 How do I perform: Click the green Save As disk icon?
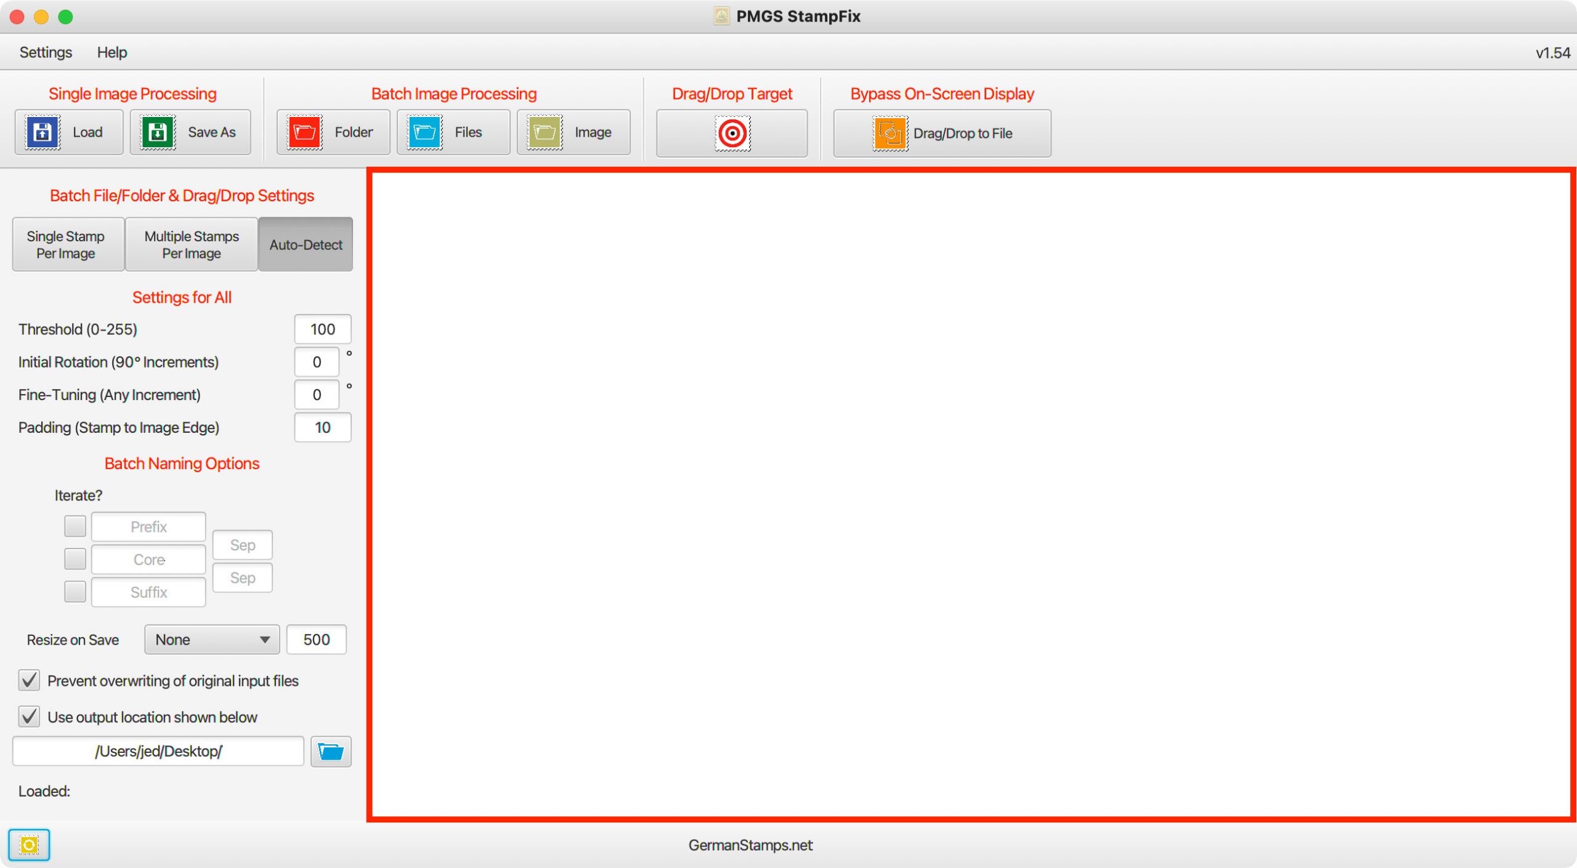click(158, 132)
